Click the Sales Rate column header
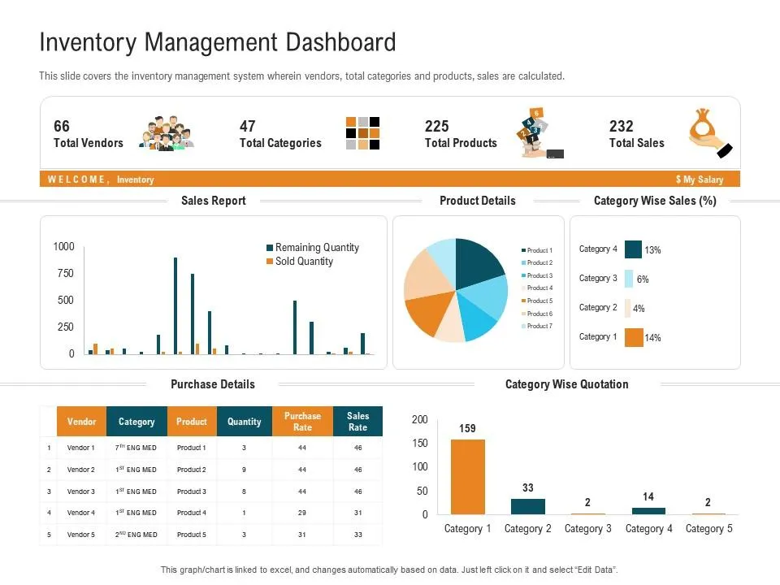The height and width of the screenshot is (585, 780). point(357,422)
